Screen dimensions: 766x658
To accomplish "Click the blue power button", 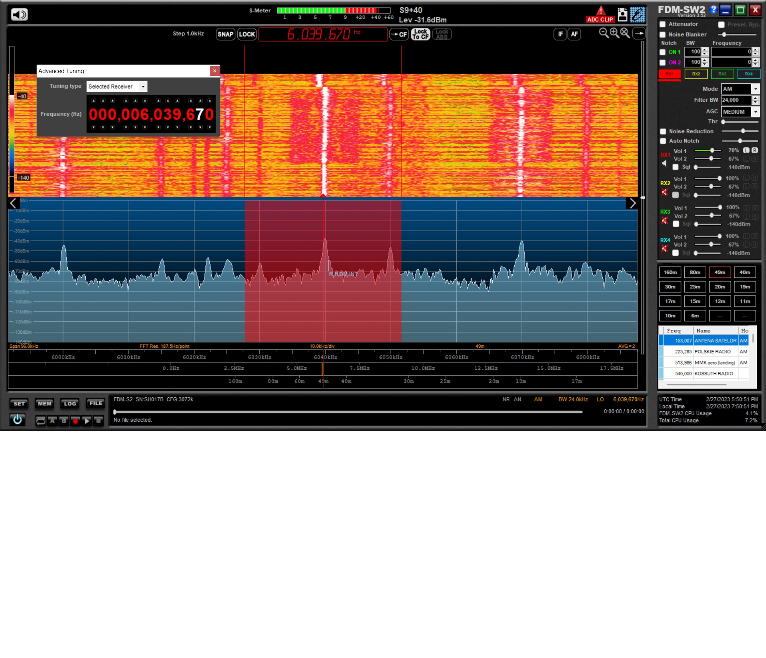I will 18,419.
